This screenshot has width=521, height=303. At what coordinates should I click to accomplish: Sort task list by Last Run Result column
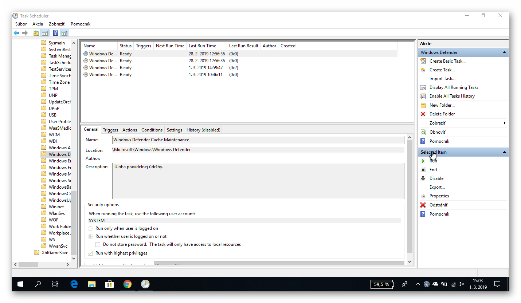point(244,46)
